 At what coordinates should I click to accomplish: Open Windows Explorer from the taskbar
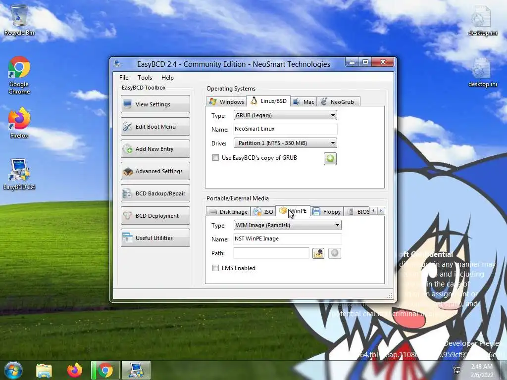tap(44, 370)
